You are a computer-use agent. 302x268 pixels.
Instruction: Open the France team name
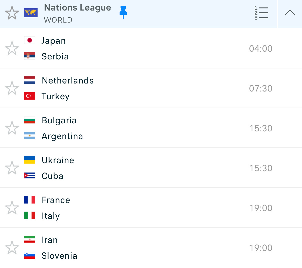click(56, 200)
